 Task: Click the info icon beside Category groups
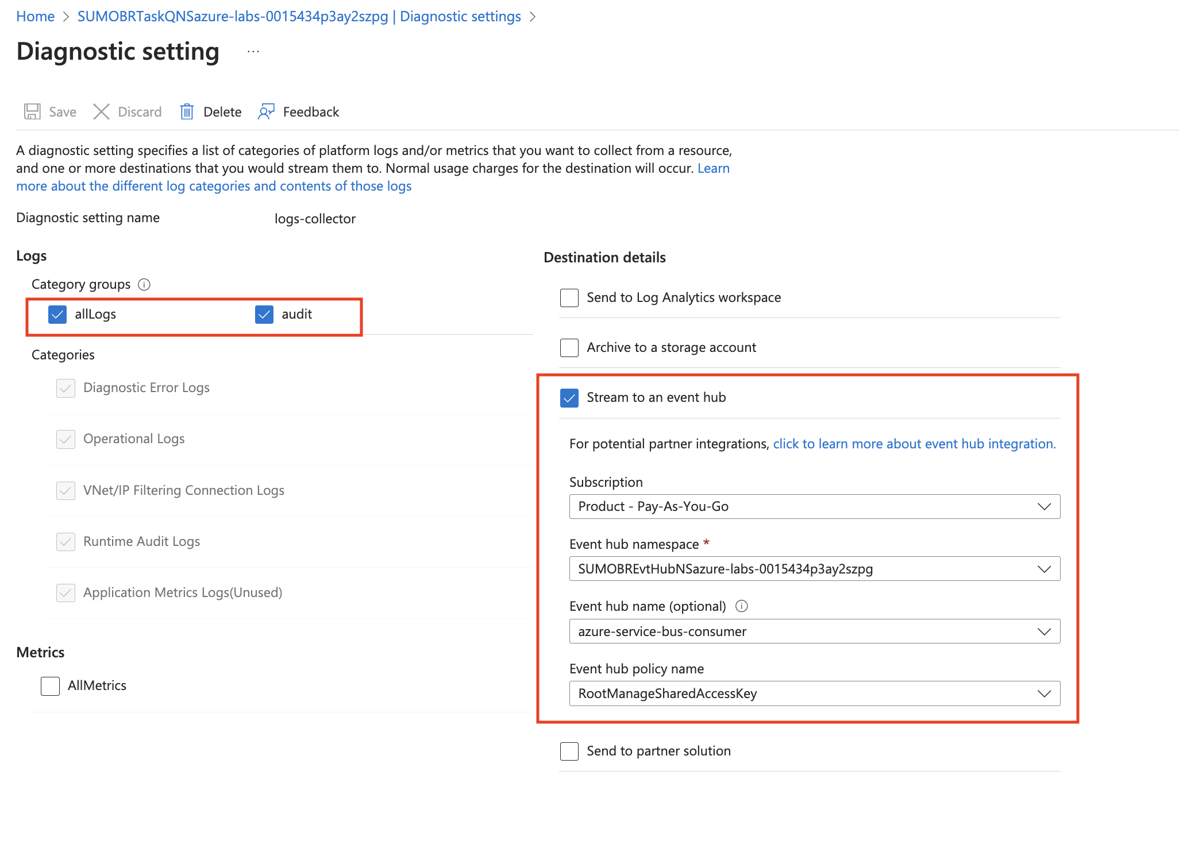coord(145,284)
